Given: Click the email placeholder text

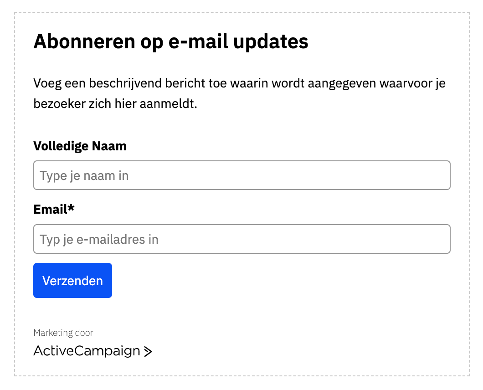Looking at the screenshot, I should pyautogui.click(x=98, y=239).
